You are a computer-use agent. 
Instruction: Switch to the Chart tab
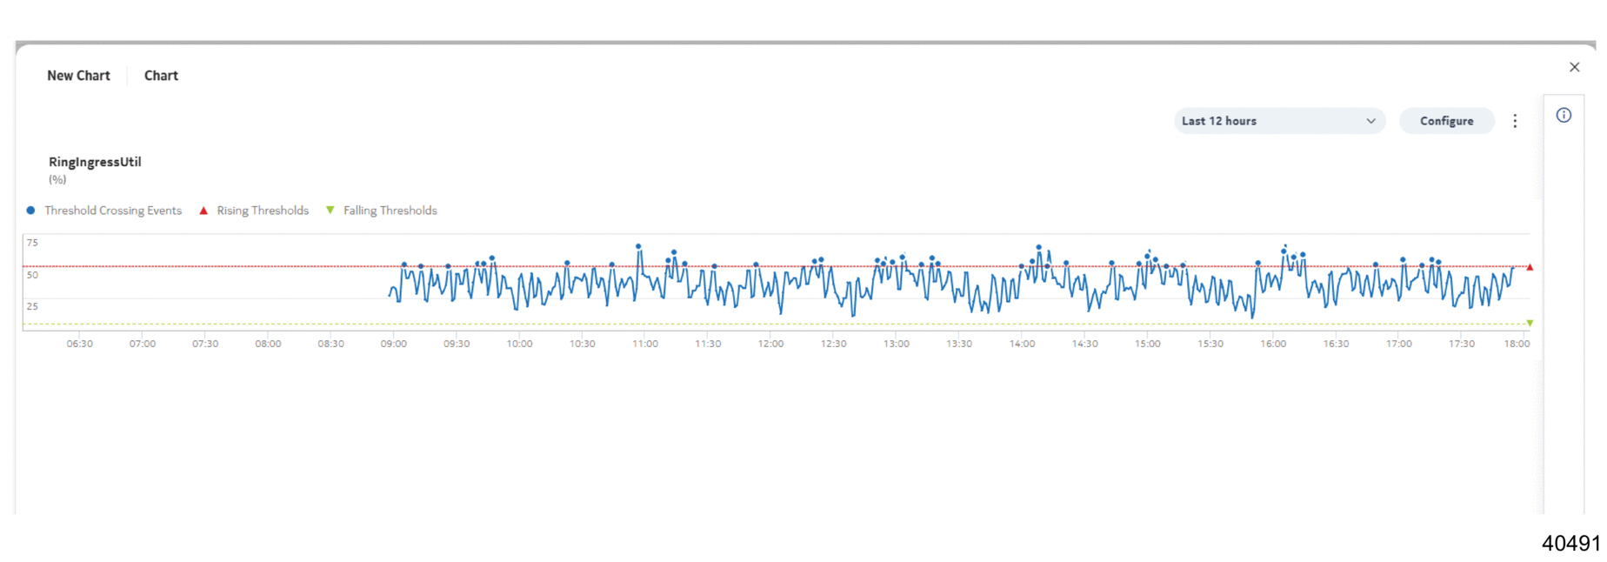tap(161, 76)
